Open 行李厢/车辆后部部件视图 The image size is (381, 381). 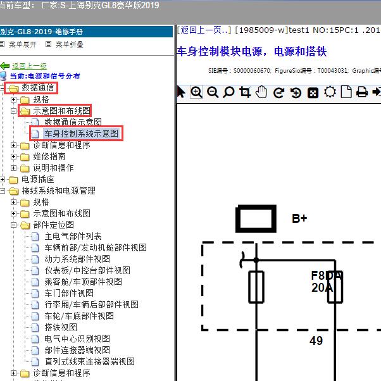pos(91,304)
